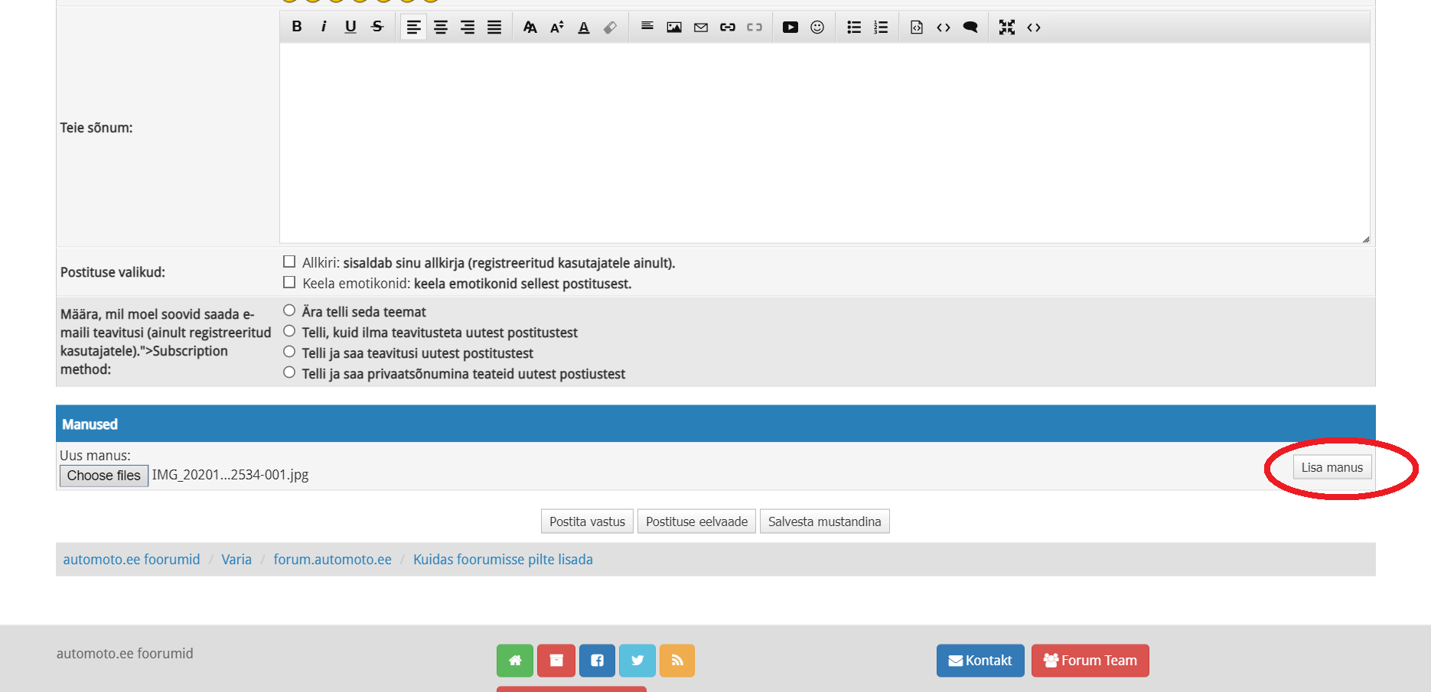Click the strikethrough formatting icon
The width and height of the screenshot is (1431, 692).
[377, 27]
